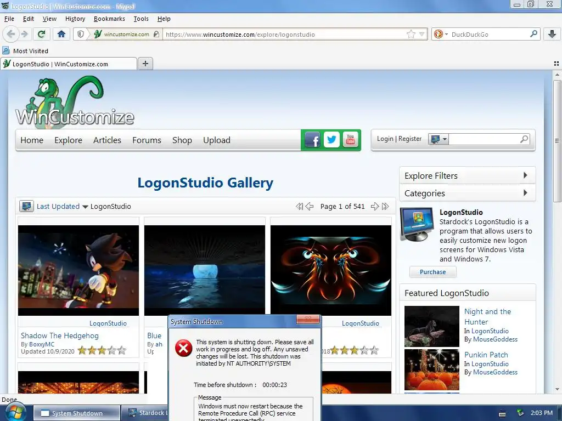The width and height of the screenshot is (562, 421).
Task: Open the Last Updated sort dropdown
Action: coord(62,207)
